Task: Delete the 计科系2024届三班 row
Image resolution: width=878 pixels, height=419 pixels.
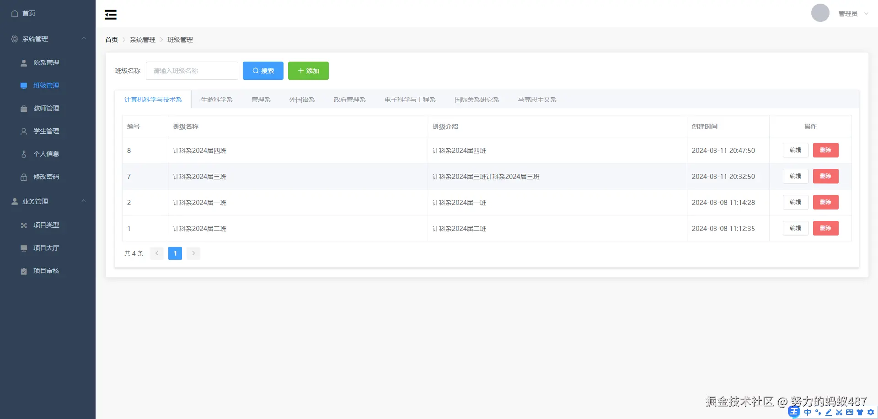Action: [x=826, y=176]
